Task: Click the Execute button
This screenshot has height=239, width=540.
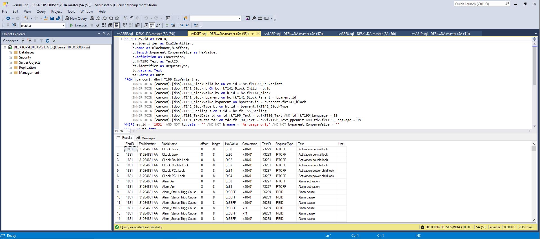Action: (x=78, y=25)
